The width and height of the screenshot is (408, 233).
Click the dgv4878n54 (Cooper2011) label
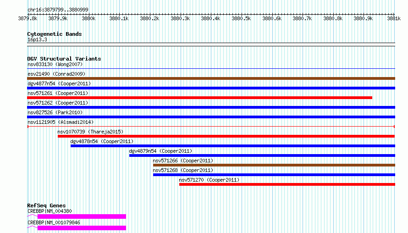coord(102,141)
